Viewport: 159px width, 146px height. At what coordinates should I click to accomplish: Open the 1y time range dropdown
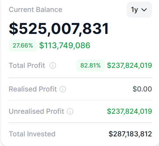point(139,10)
